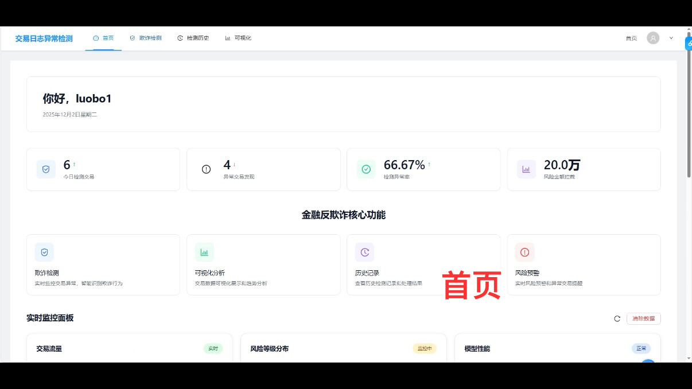This screenshot has height=389, width=692.
Task: Click the blue side widget icon at top right
Action: (x=689, y=44)
